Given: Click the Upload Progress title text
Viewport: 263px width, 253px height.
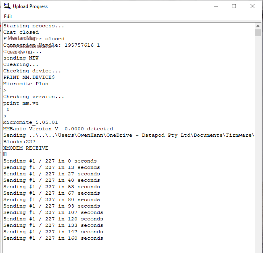Looking at the screenshot, I should tap(30, 6).
